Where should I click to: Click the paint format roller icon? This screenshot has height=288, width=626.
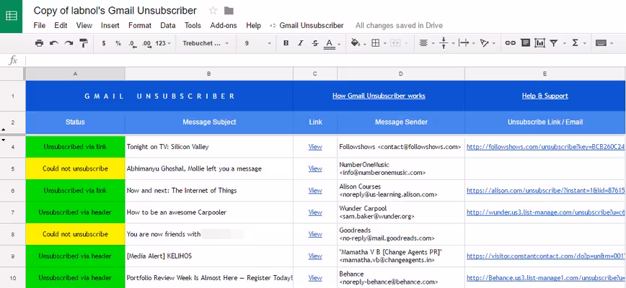(84, 43)
